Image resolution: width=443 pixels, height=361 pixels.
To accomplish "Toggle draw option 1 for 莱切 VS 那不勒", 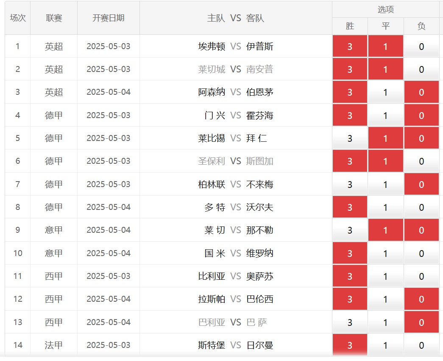I will pos(386,230).
